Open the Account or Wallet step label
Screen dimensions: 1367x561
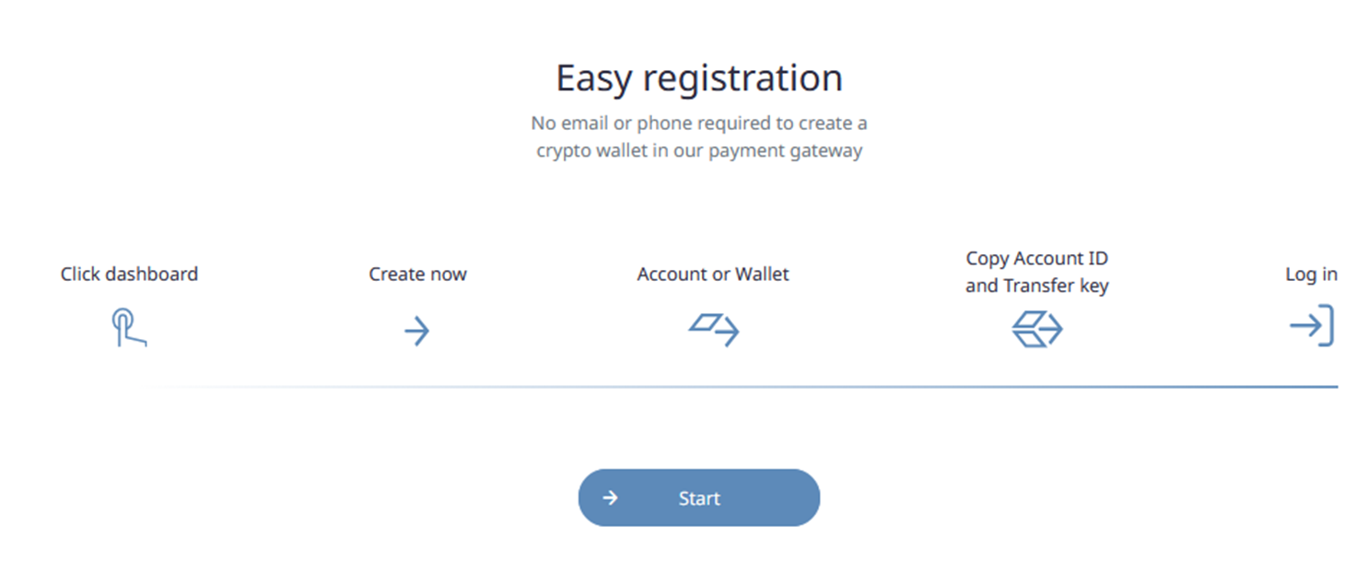click(x=712, y=274)
